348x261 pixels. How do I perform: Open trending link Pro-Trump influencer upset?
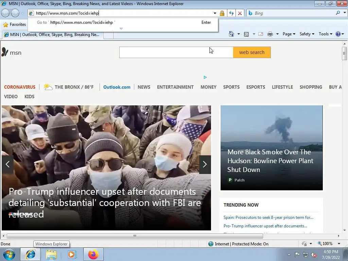click(x=265, y=226)
